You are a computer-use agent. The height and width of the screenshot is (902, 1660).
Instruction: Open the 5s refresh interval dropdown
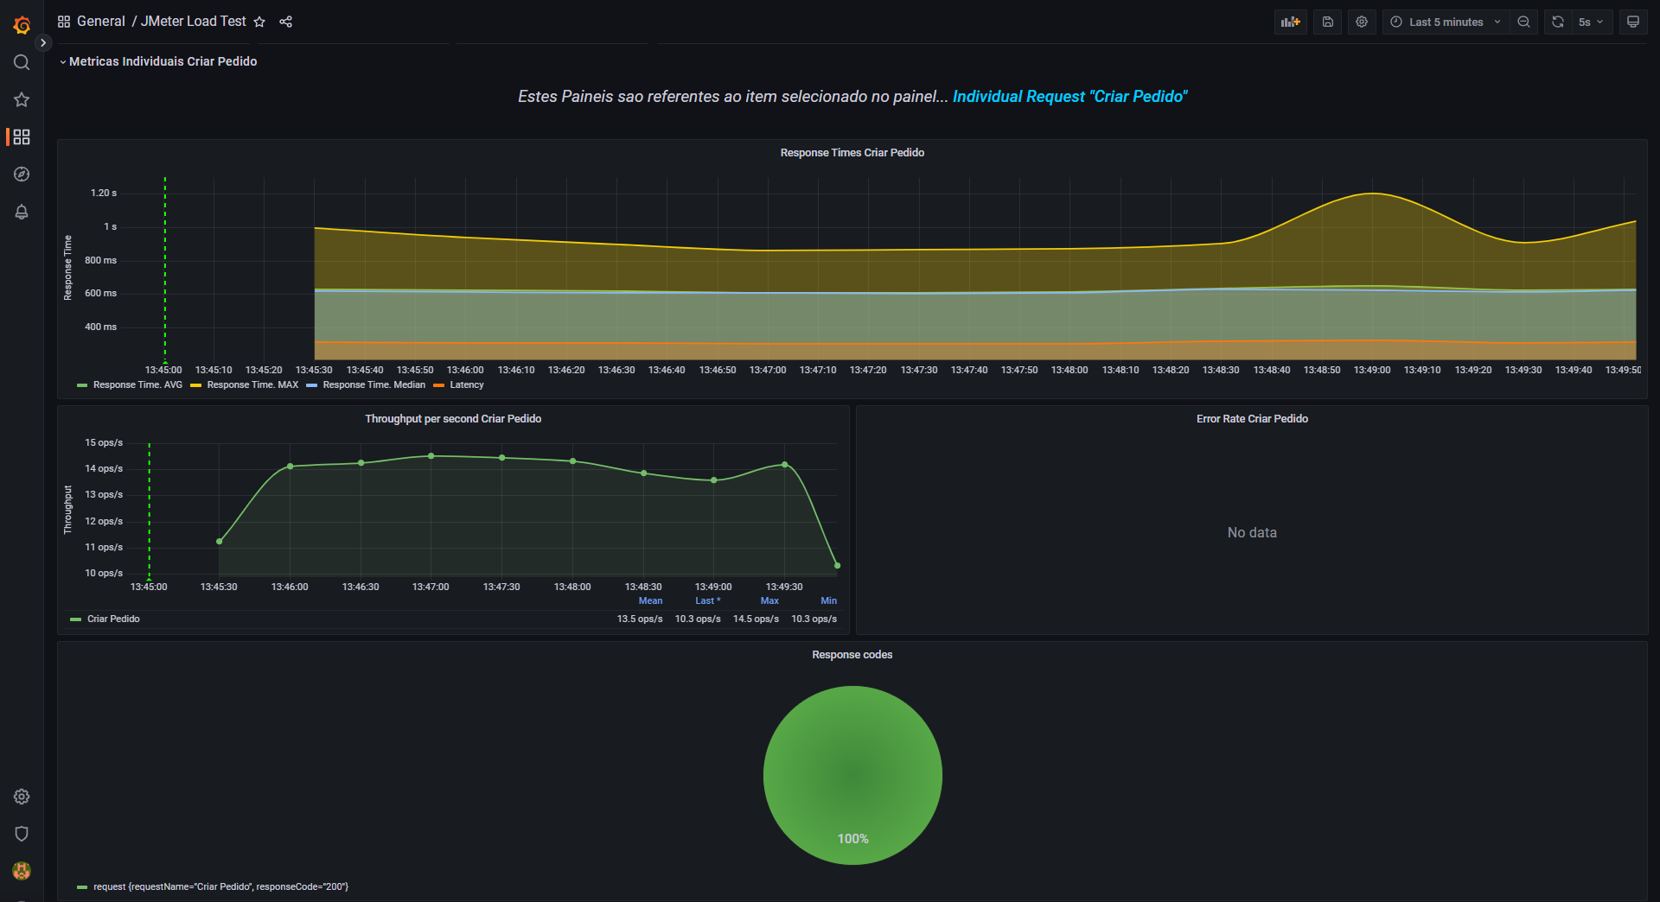[1590, 22]
